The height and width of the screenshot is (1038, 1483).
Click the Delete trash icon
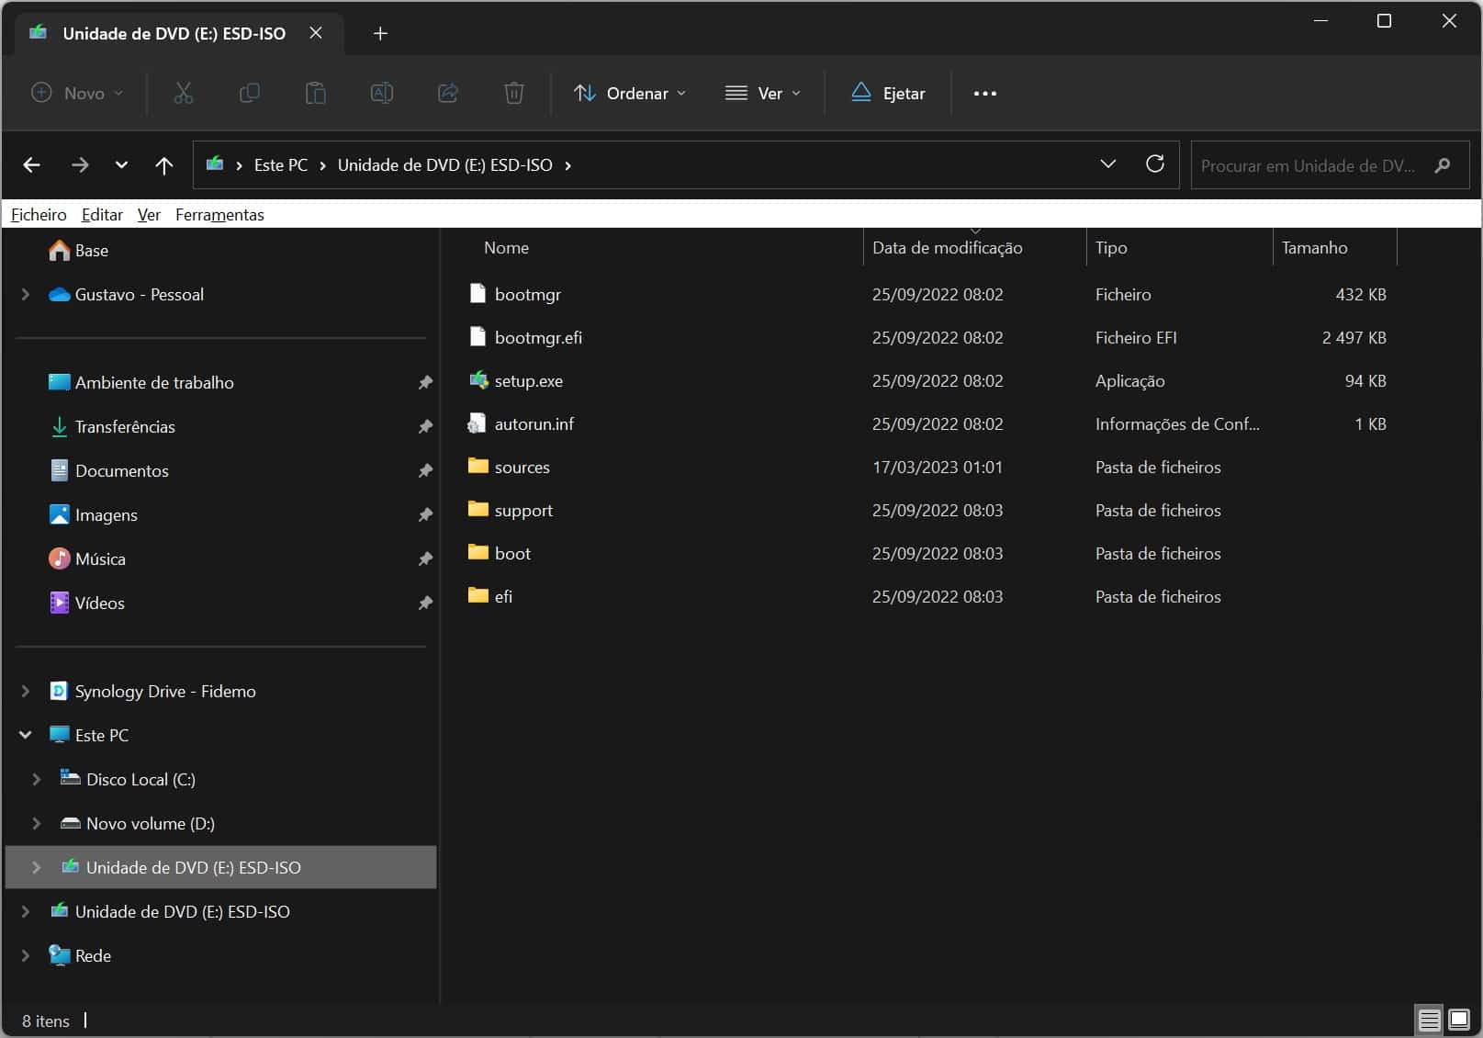point(513,93)
